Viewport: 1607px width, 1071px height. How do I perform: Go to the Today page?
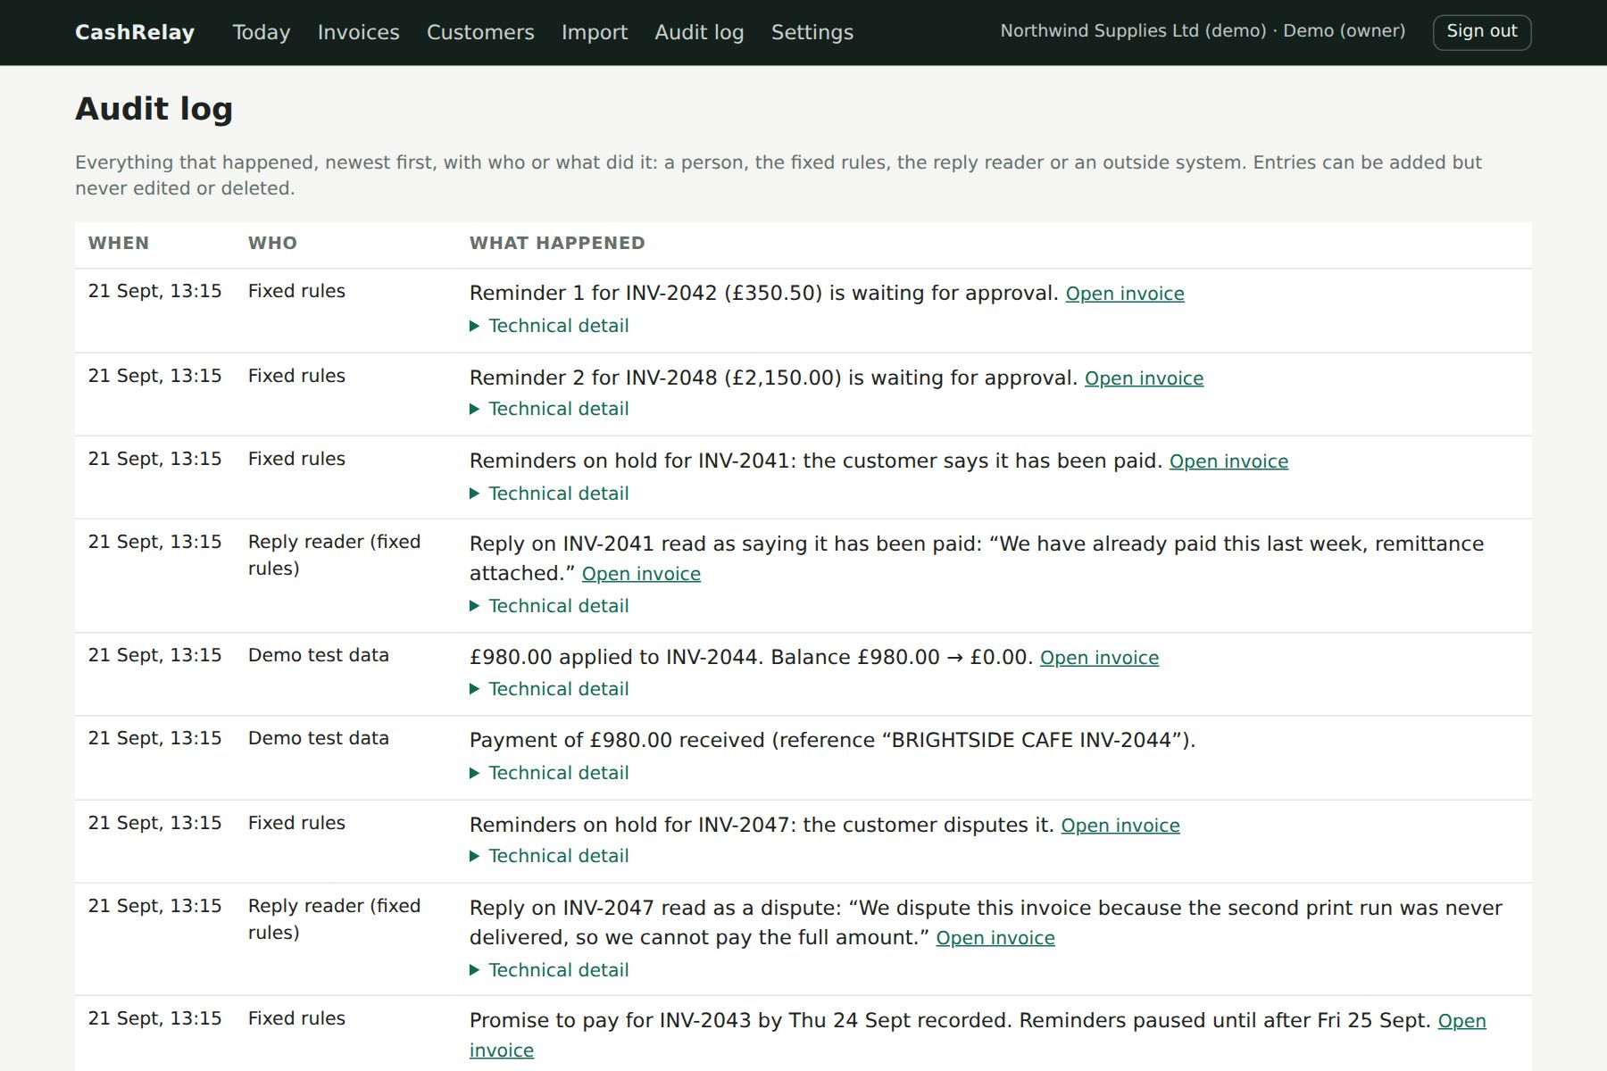click(262, 32)
